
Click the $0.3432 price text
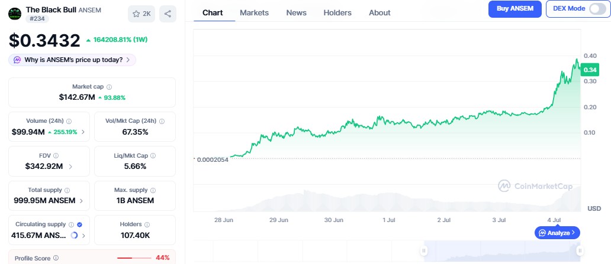coord(44,40)
